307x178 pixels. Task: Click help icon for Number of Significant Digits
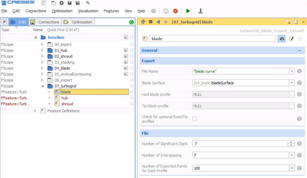pos(299,144)
